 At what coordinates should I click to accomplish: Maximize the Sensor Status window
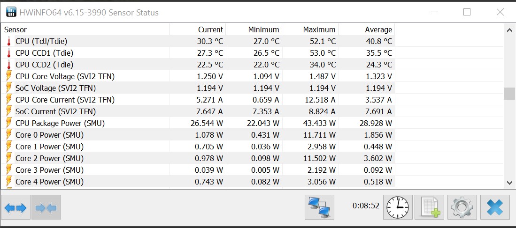467,12
